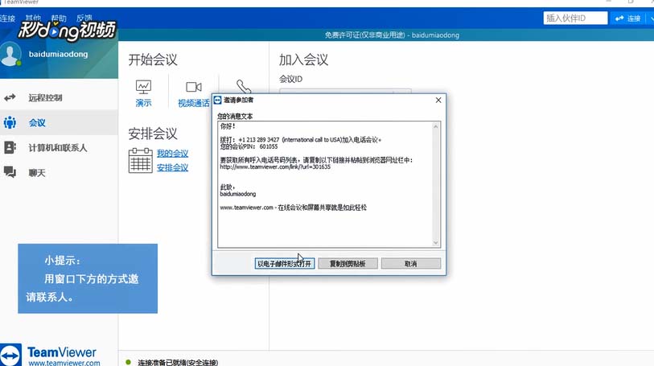Open the 其他 menu
This screenshot has height=366, width=654.
coord(33,18)
